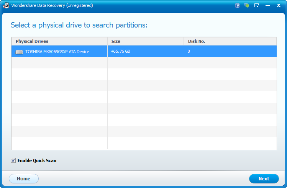
Task: Click the 465.76 GB size cell
Action: click(x=121, y=51)
